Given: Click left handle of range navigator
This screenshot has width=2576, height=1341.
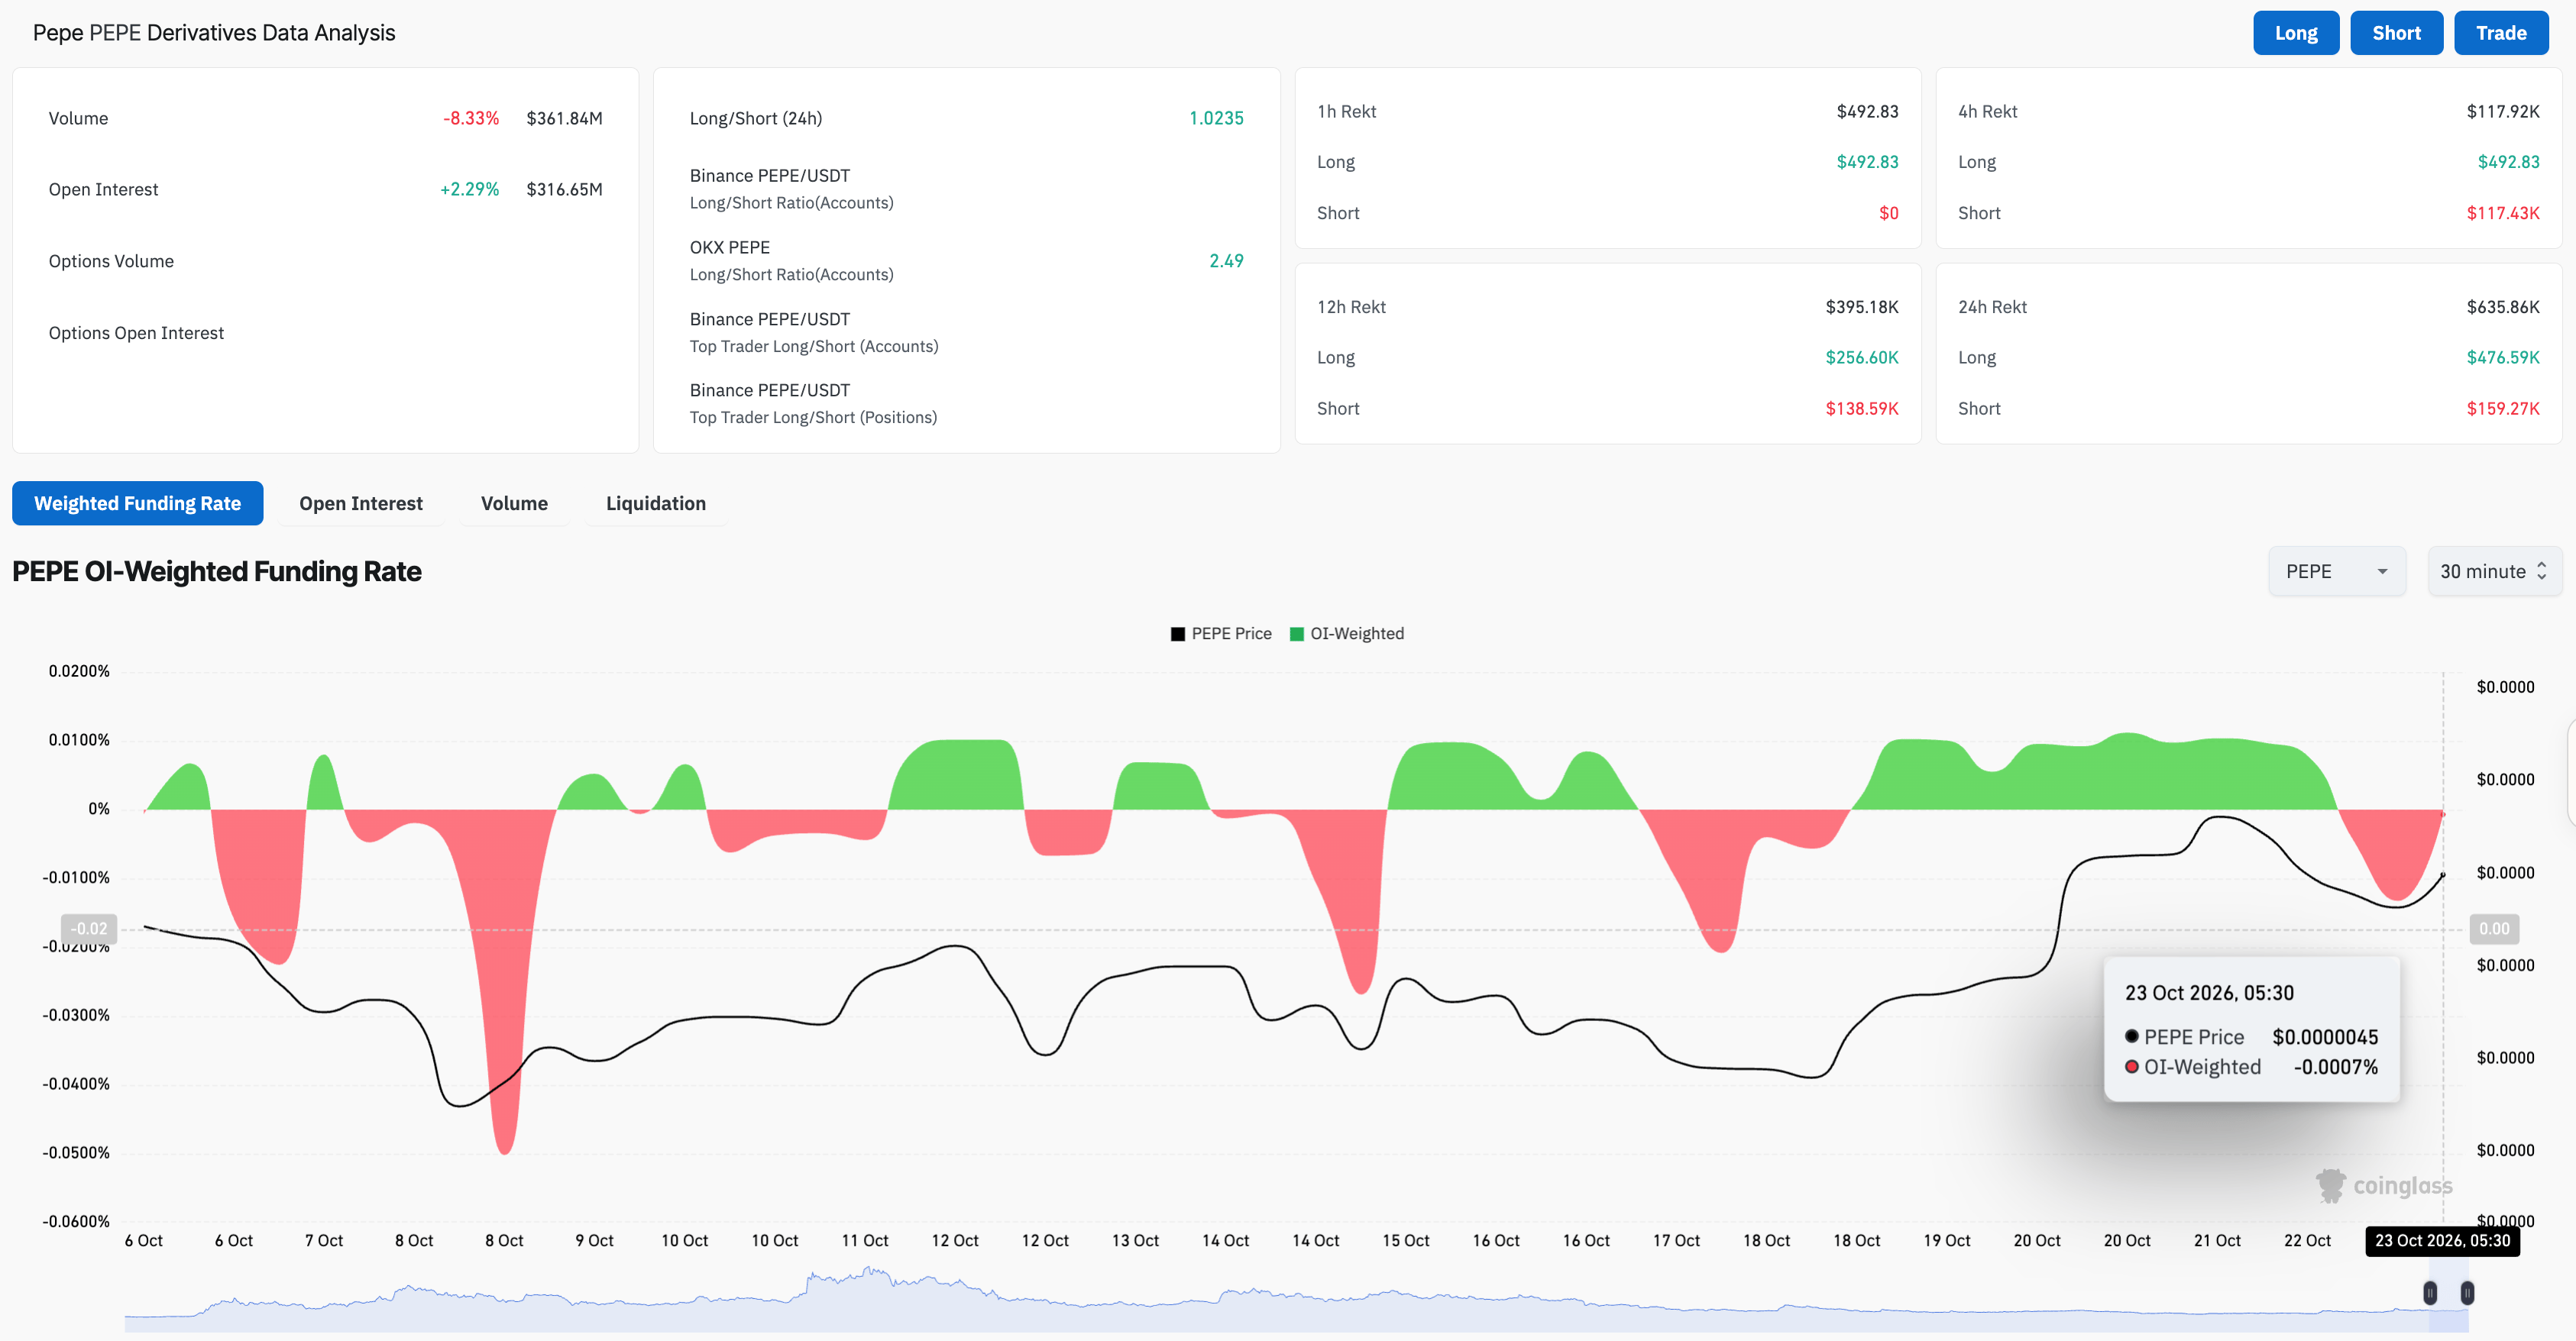Looking at the screenshot, I should [x=2430, y=1293].
